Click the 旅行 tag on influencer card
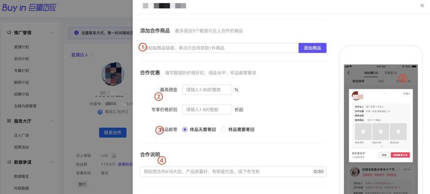 tap(82, 184)
